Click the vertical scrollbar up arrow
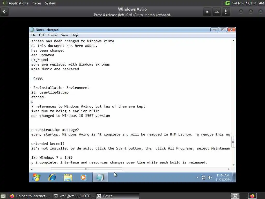Viewport: 265px width, 199px height. point(233,41)
